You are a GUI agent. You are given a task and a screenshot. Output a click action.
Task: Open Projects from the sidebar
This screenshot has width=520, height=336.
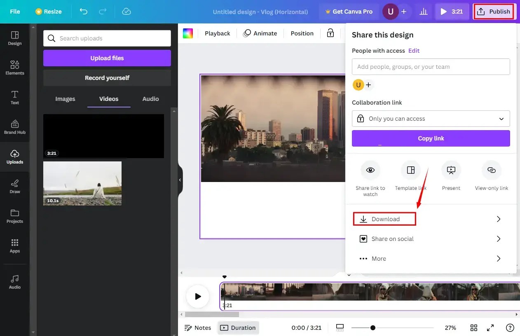(15, 215)
